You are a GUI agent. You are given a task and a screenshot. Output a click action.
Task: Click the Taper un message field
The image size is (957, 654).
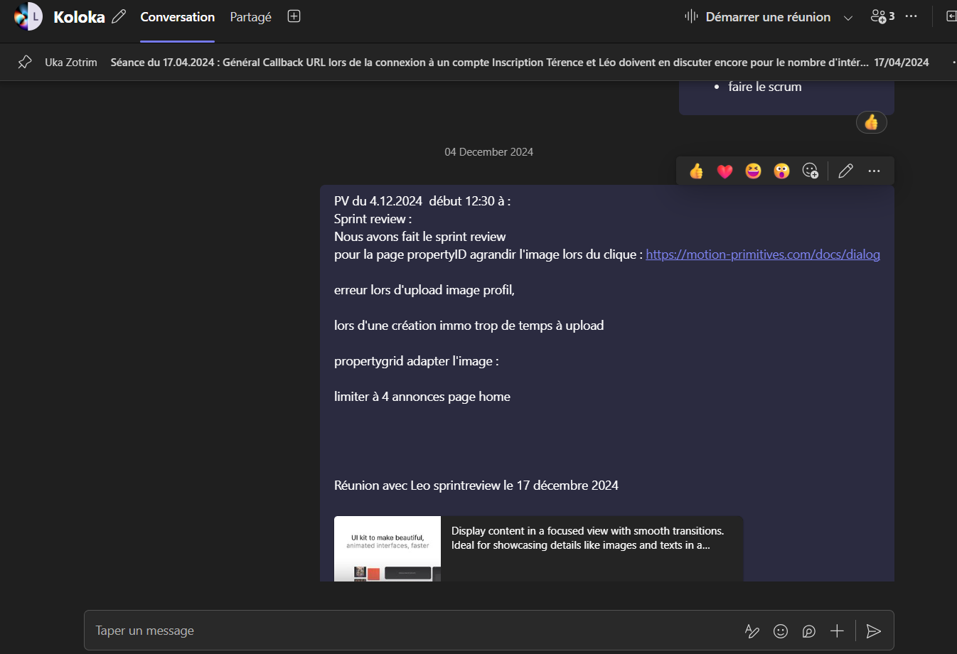click(412, 631)
